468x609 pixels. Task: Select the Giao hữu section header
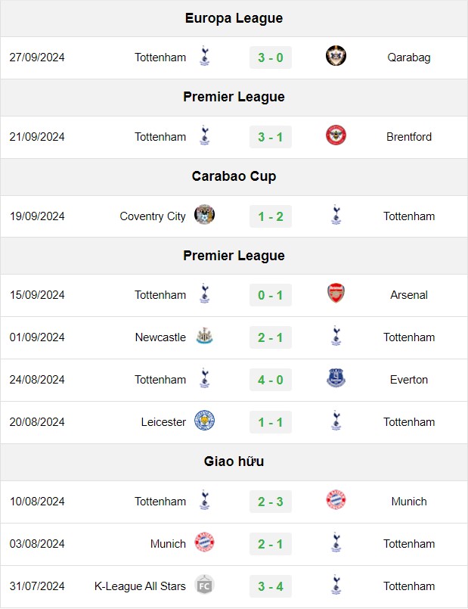[x=234, y=461]
